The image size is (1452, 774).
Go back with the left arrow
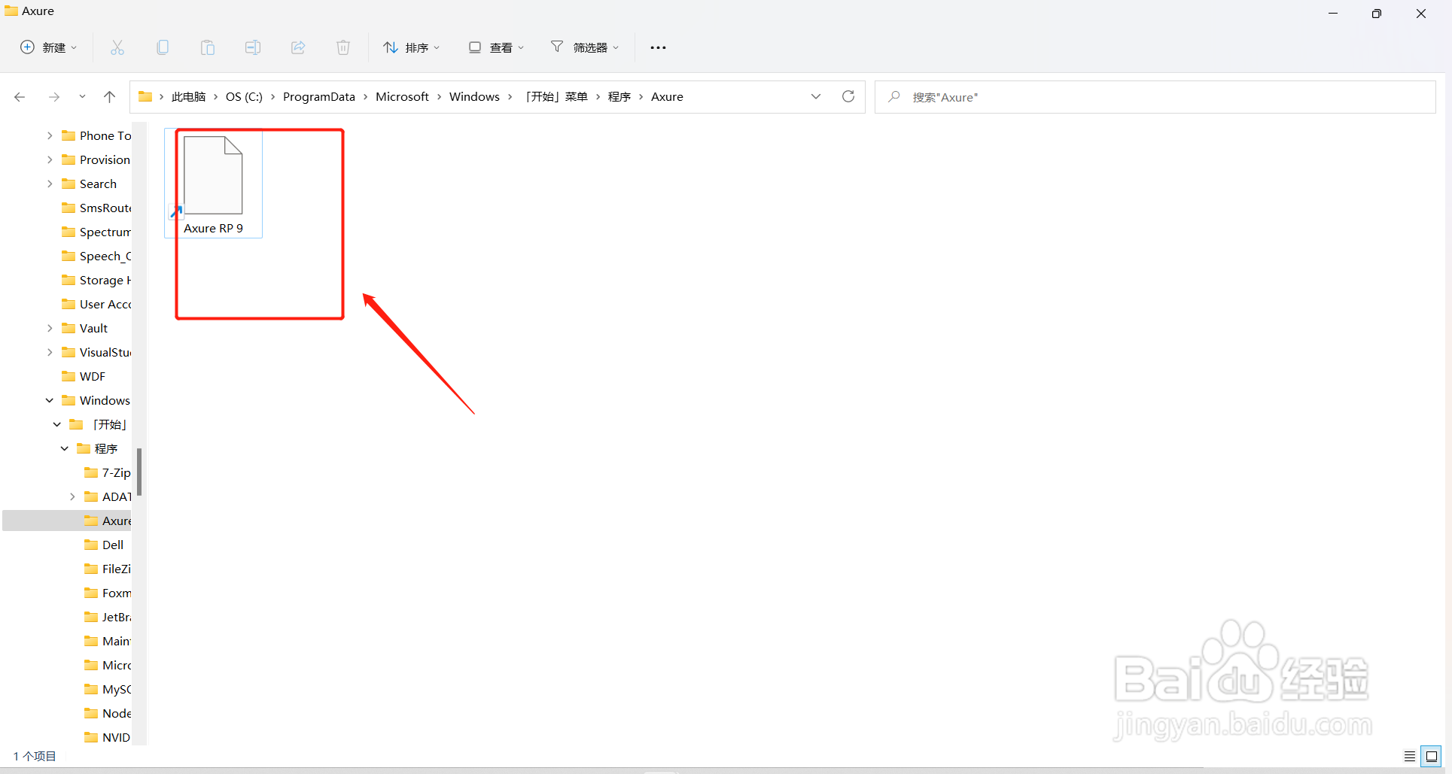[20, 97]
